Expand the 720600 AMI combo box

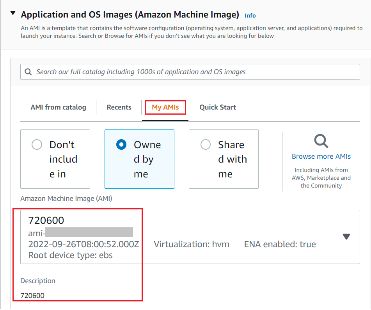point(190,237)
